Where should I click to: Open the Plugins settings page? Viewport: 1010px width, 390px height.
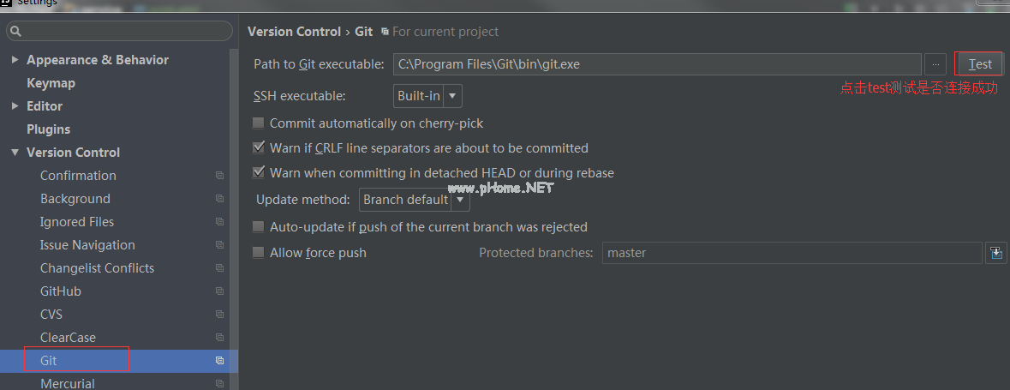coord(49,129)
